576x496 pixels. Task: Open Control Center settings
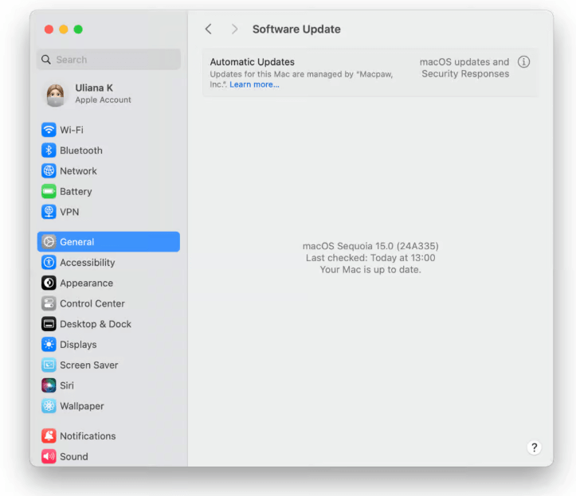(x=108, y=303)
